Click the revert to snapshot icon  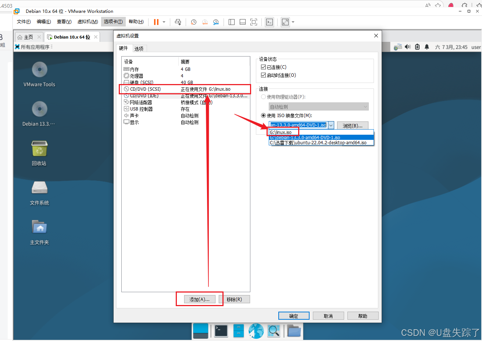tap(205, 22)
